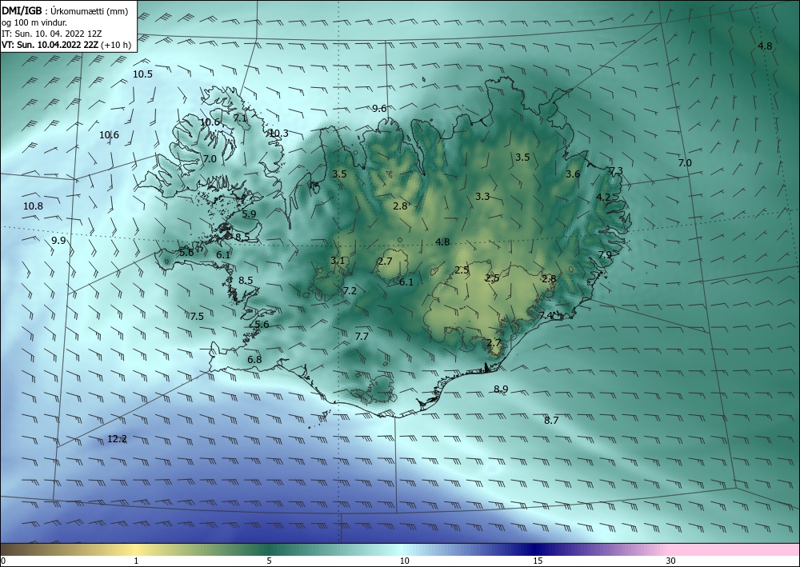
Task: Click the '15' label on the color scale
Action: [x=538, y=561]
